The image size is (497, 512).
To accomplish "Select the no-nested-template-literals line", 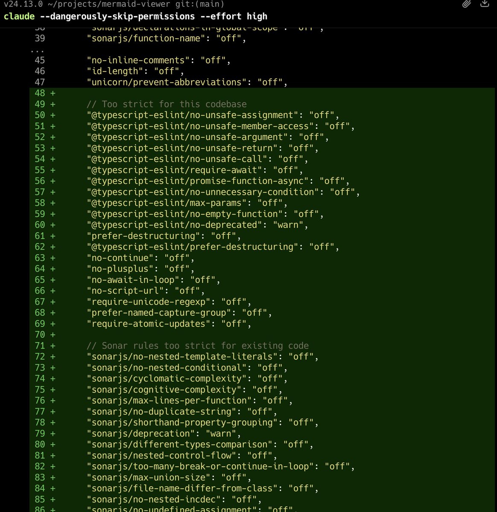I will coord(203,357).
